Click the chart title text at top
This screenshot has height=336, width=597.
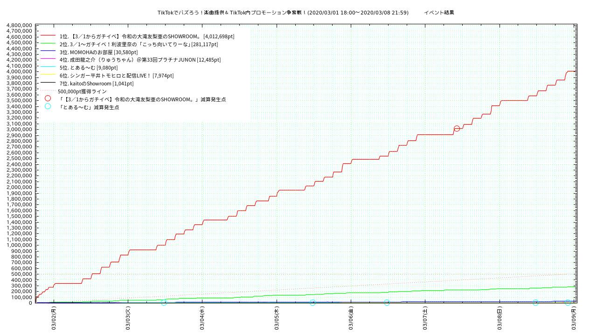(x=283, y=13)
